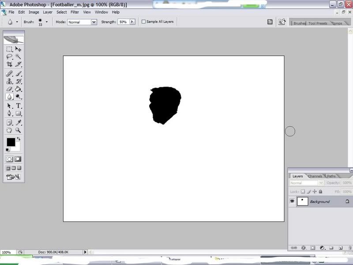Viewport: 353px width, 265px height.
Task: Select the Path Selection tool
Action: pos(9,106)
